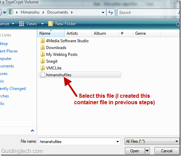Sort by the Name column header

click(51, 33)
